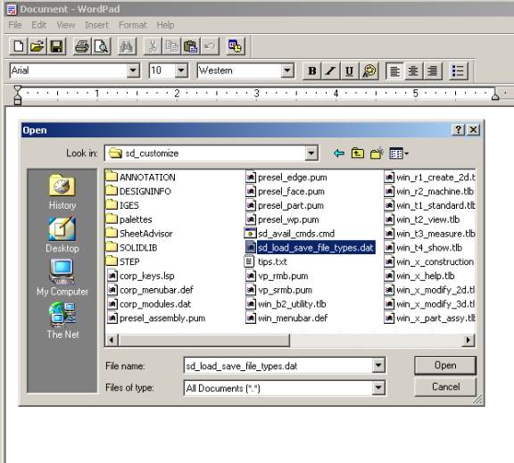This screenshot has width=514, height=463.
Task: Click The Net in places bar
Action: (x=62, y=320)
